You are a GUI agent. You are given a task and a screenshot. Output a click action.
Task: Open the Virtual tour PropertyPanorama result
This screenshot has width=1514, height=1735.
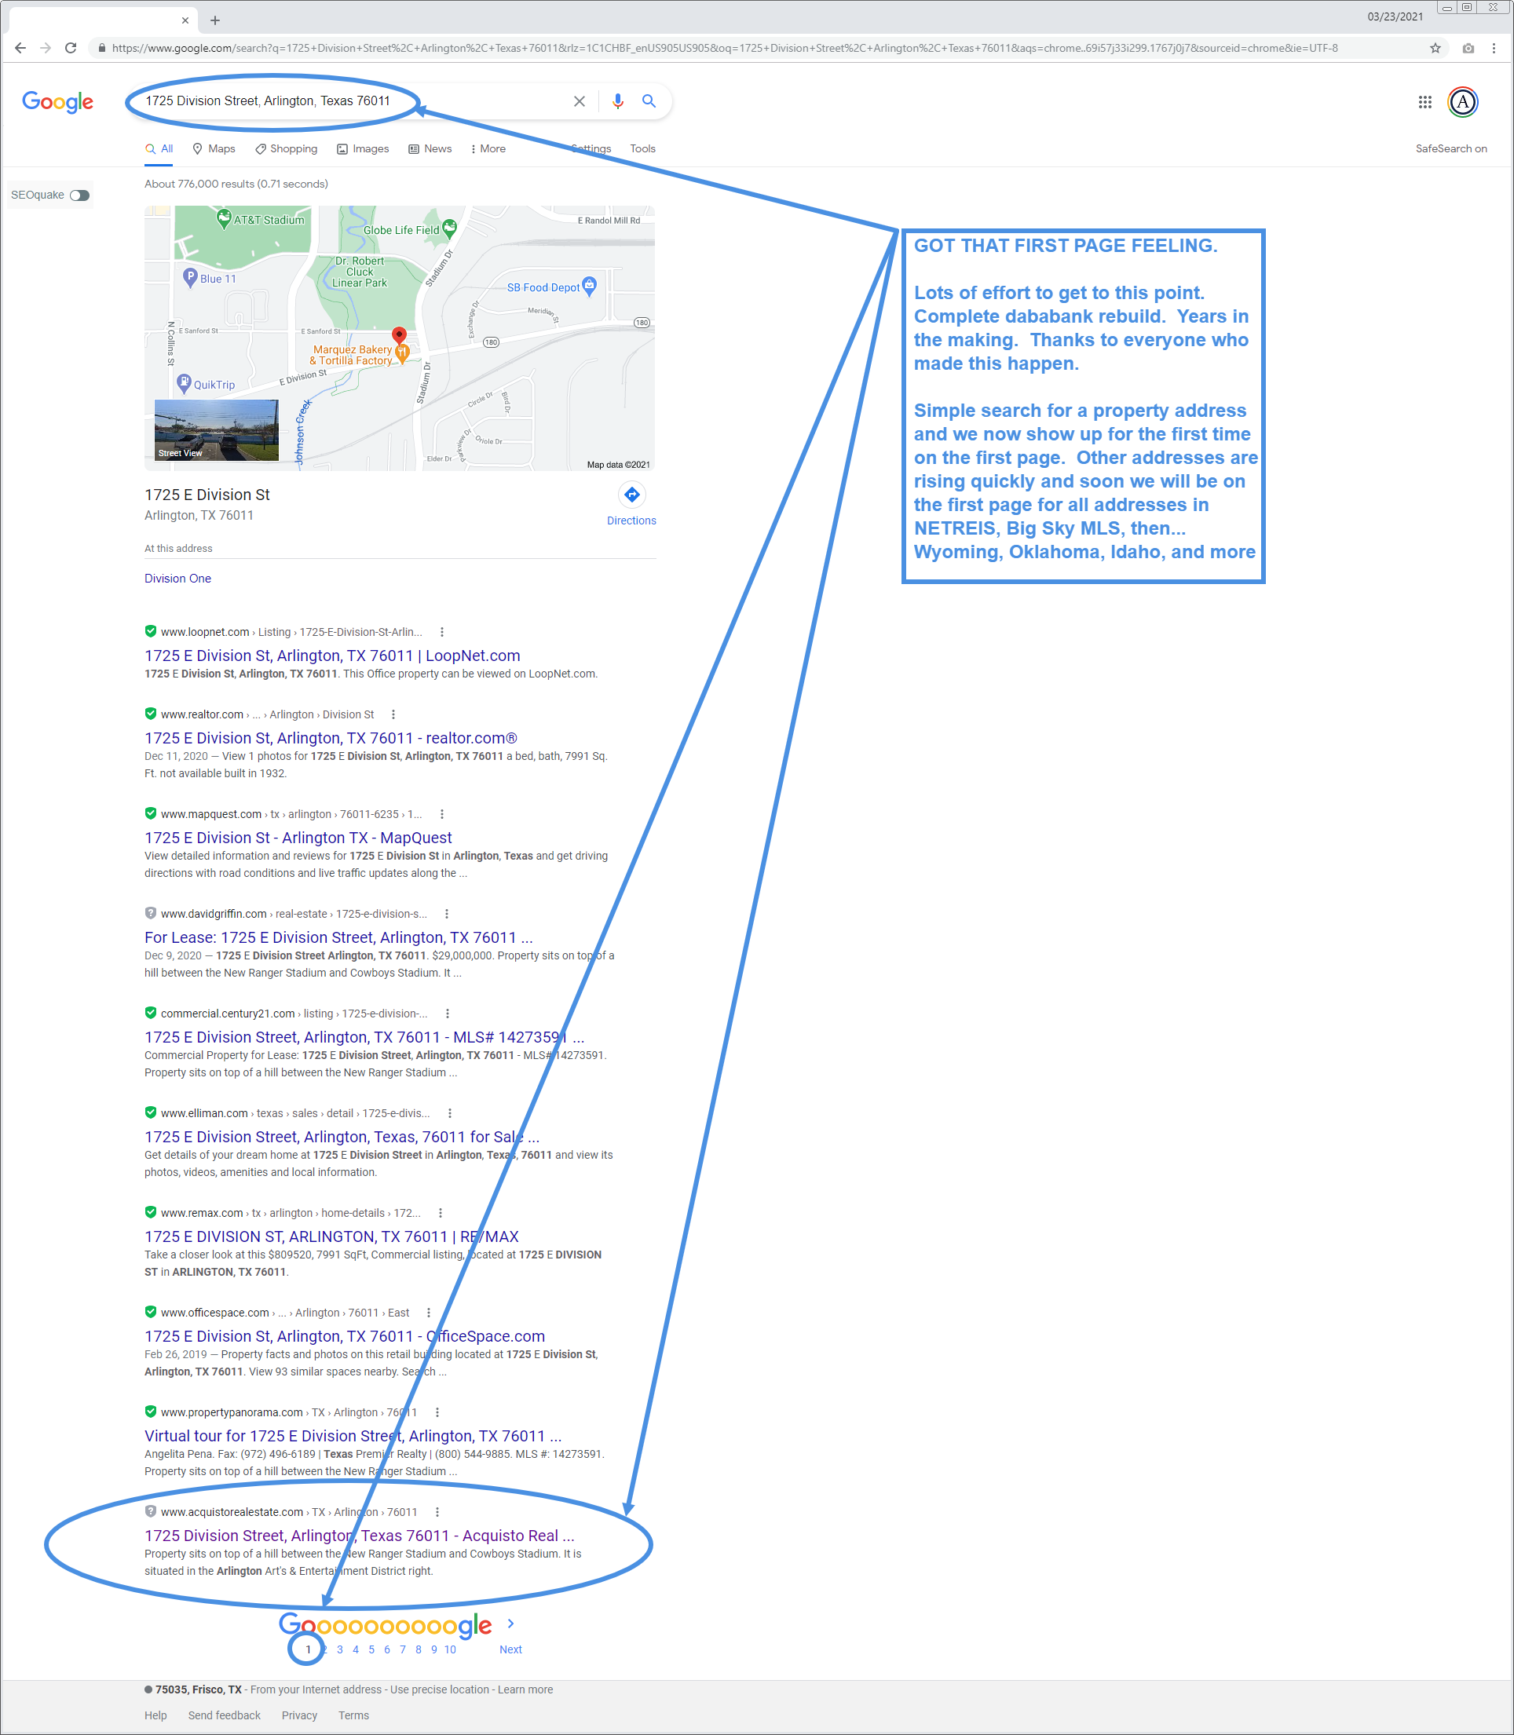tap(353, 1436)
